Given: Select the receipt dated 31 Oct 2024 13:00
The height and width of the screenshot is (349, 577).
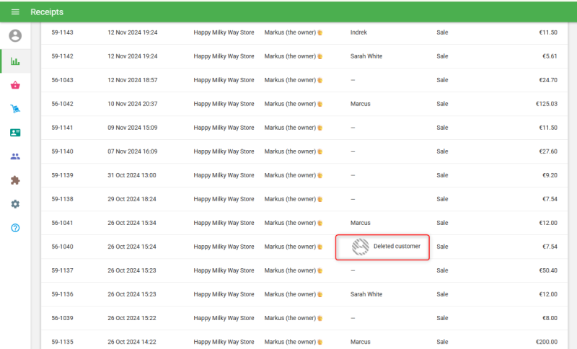Looking at the screenshot, I should [132, 175].
